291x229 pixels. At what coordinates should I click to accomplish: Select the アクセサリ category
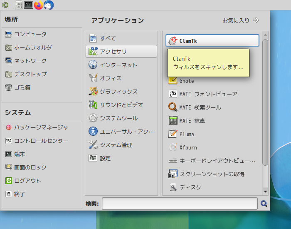tap(121, 51)
